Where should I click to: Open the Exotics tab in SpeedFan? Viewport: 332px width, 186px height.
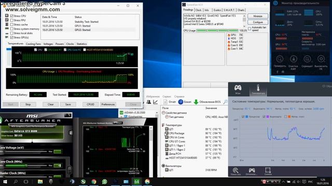pos(217,10)
